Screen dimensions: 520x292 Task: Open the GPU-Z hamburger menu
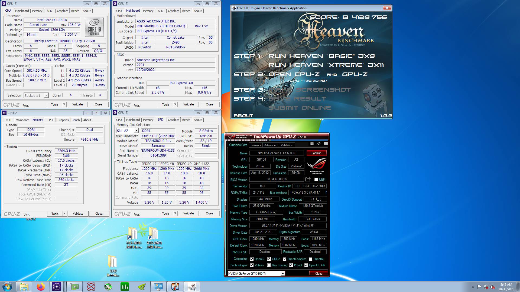pos(326,144)
